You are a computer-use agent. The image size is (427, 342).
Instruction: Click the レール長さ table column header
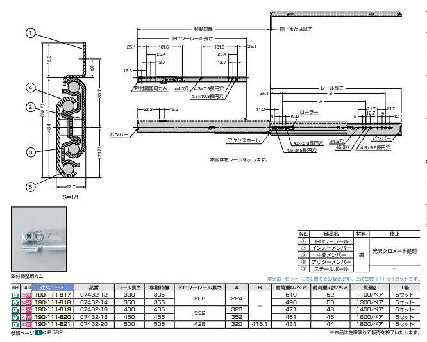click(x=129, y=288)
